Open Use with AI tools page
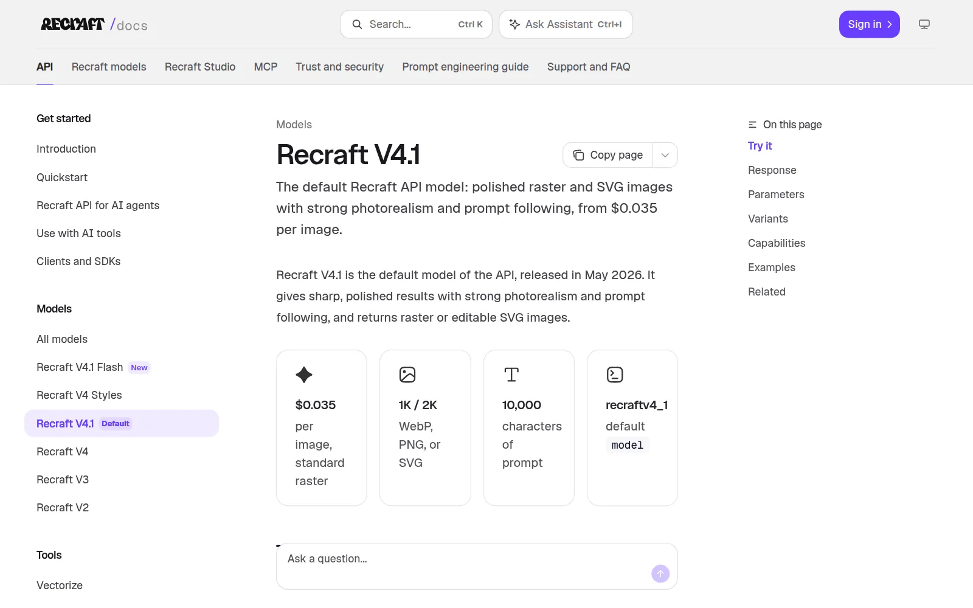 coord(78,233)
